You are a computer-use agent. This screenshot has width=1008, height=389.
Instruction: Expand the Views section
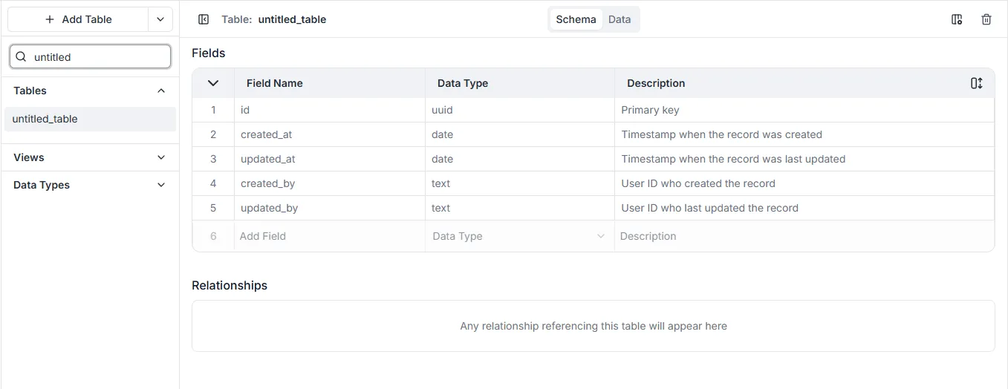pos(161,157)
